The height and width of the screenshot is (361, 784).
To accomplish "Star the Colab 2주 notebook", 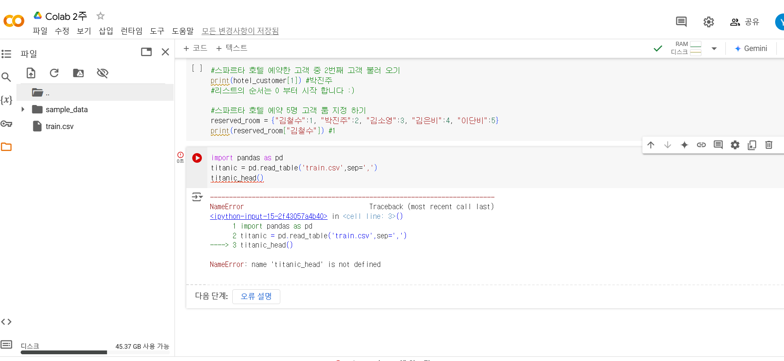I will tap(100, 16).
